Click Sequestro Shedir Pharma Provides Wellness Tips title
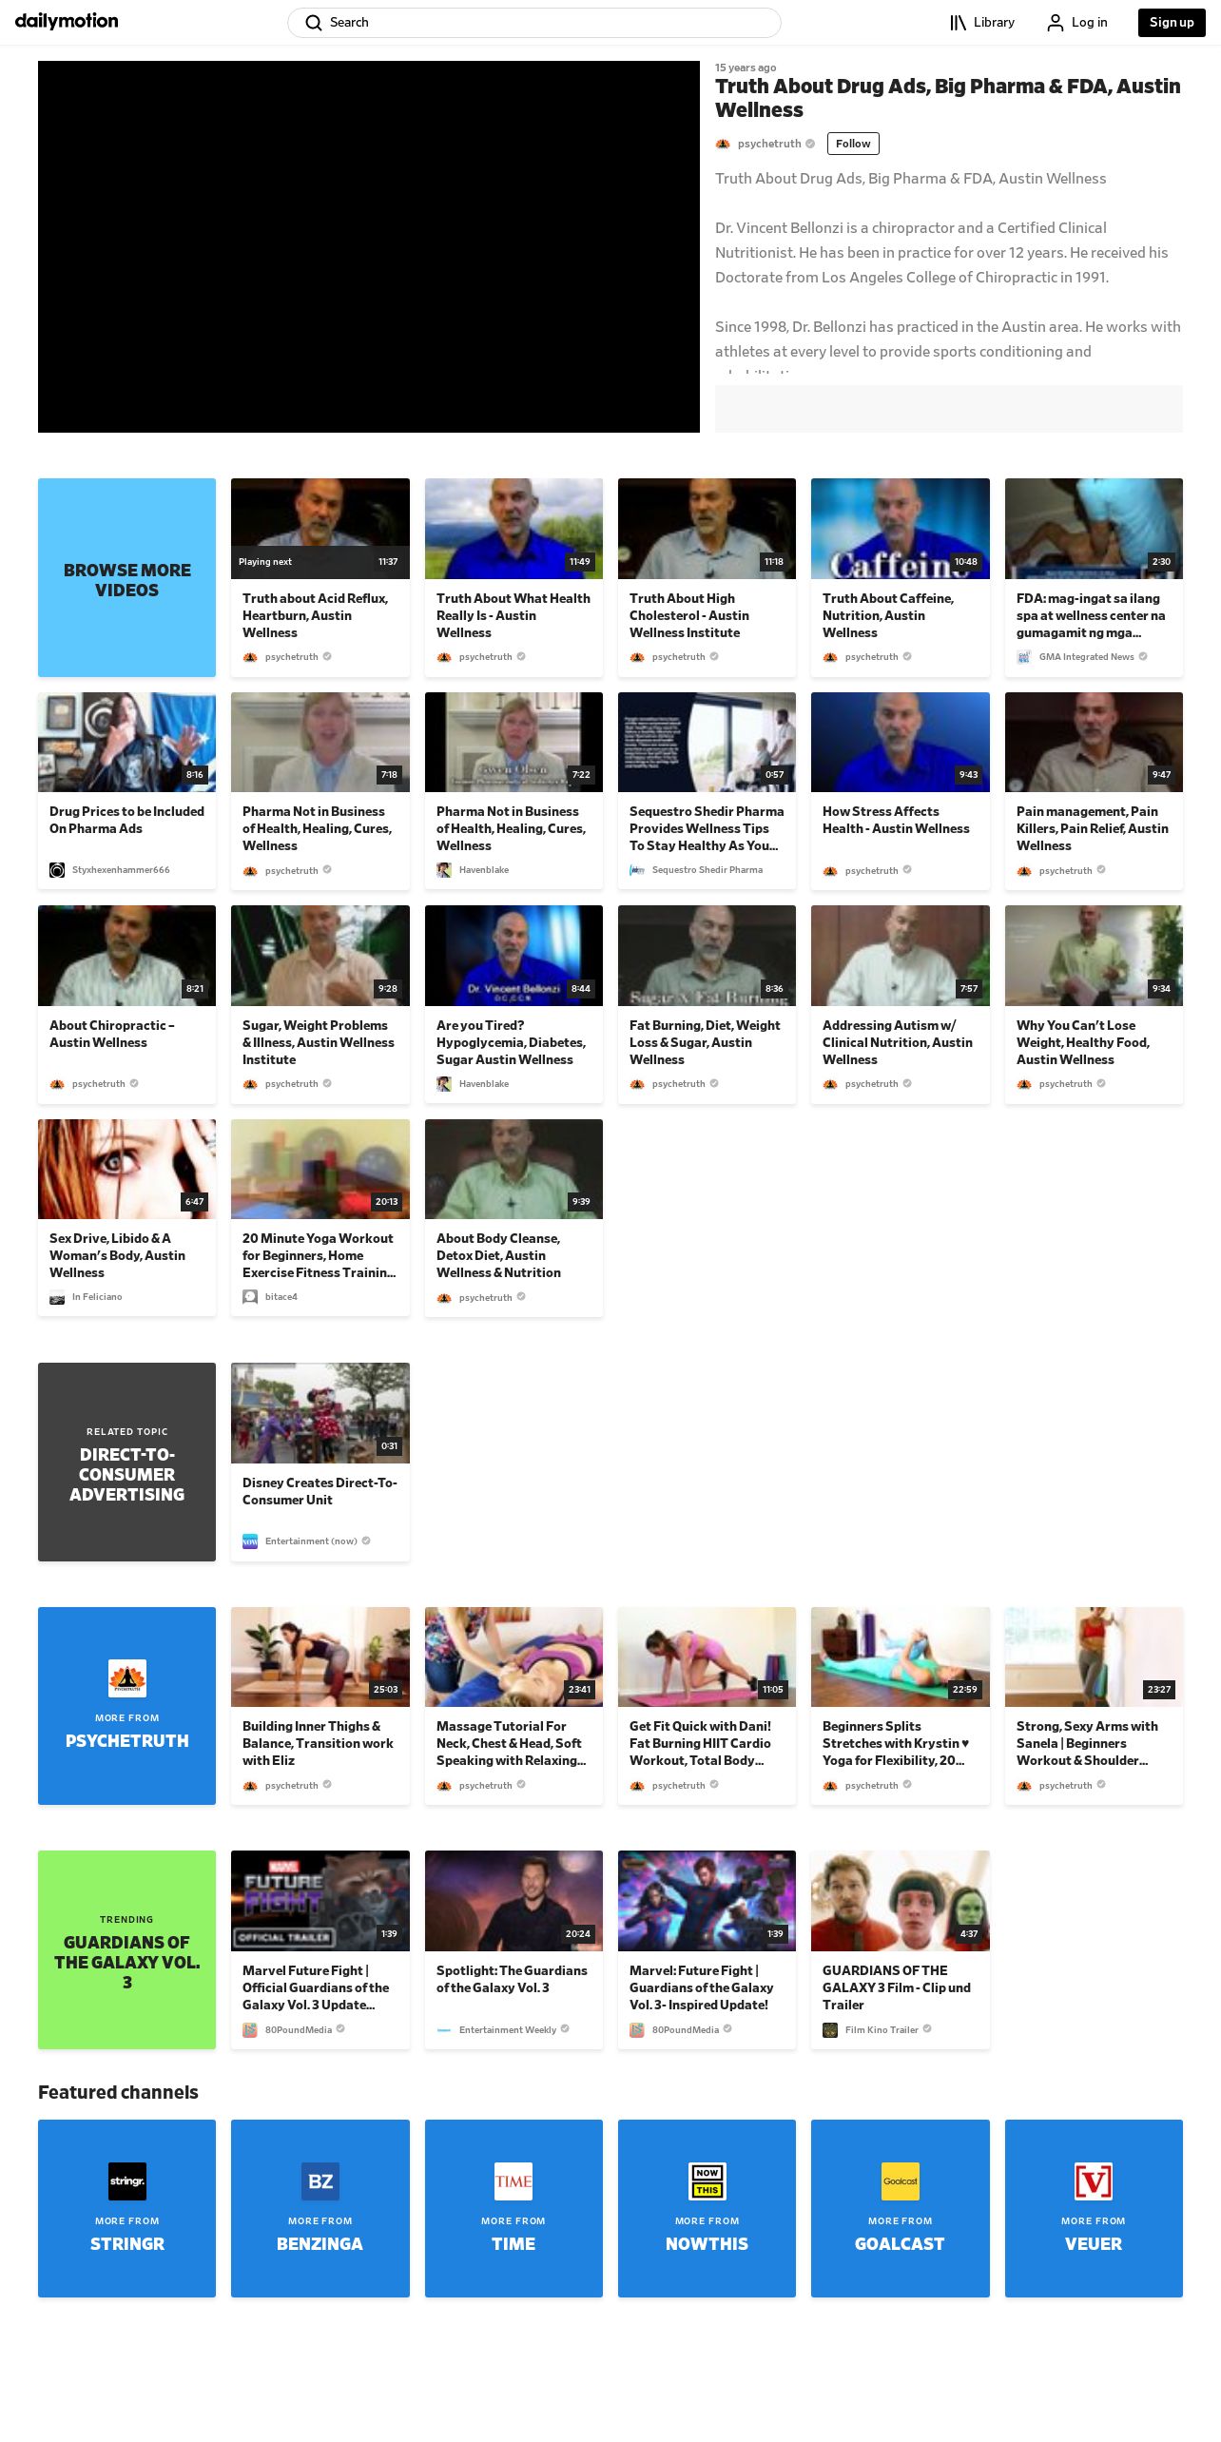This screenshot has width=1221, height=2442. click(707, 828)
